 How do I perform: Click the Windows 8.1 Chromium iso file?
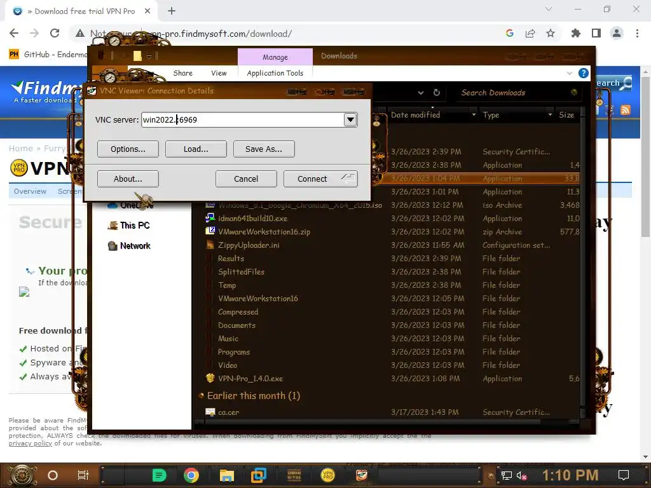click(x=300, y=205)
